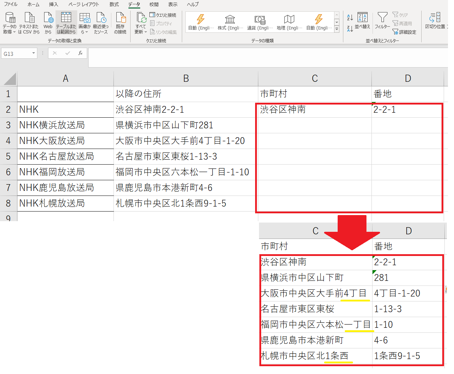Open the 並べ替え (Sort) dialog
454x374 pixels.
point(362,21)
